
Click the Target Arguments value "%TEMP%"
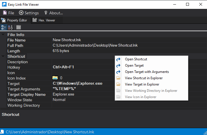(64, 89)
